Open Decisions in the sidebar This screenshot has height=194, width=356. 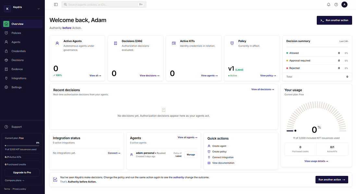(22, 60)
